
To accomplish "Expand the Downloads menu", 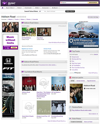I will [x=28, y=8].
